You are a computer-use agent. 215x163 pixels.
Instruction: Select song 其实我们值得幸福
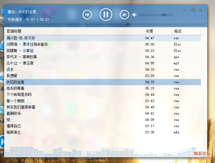[x=103, y=107]
